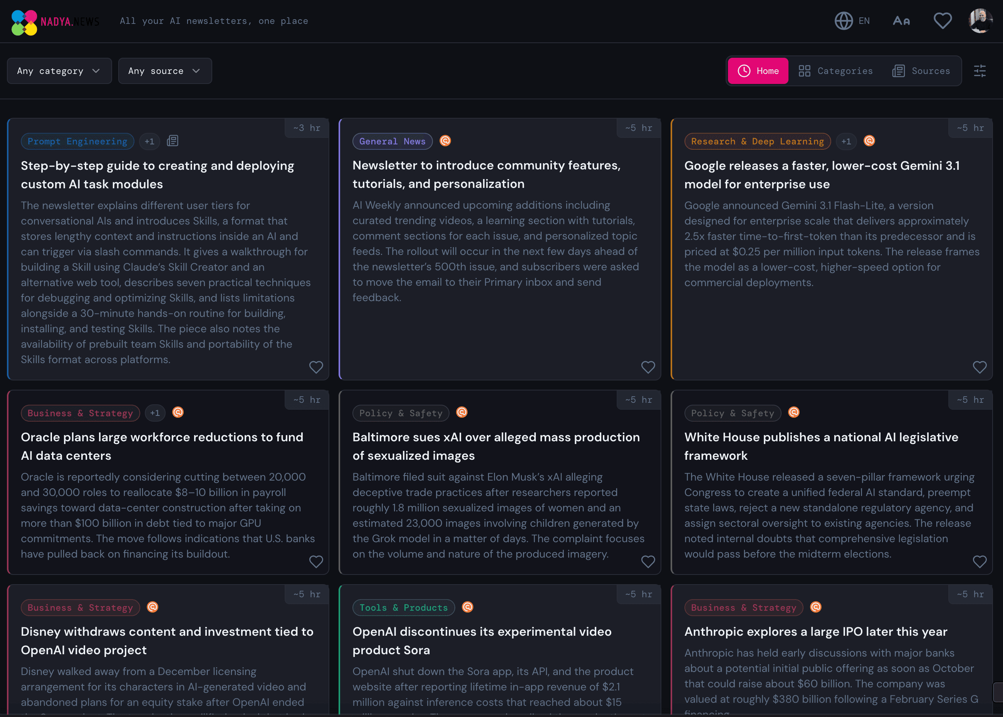Switch to the Sources tab
This screenshot has height=717, width=1003.
(921, 70)
